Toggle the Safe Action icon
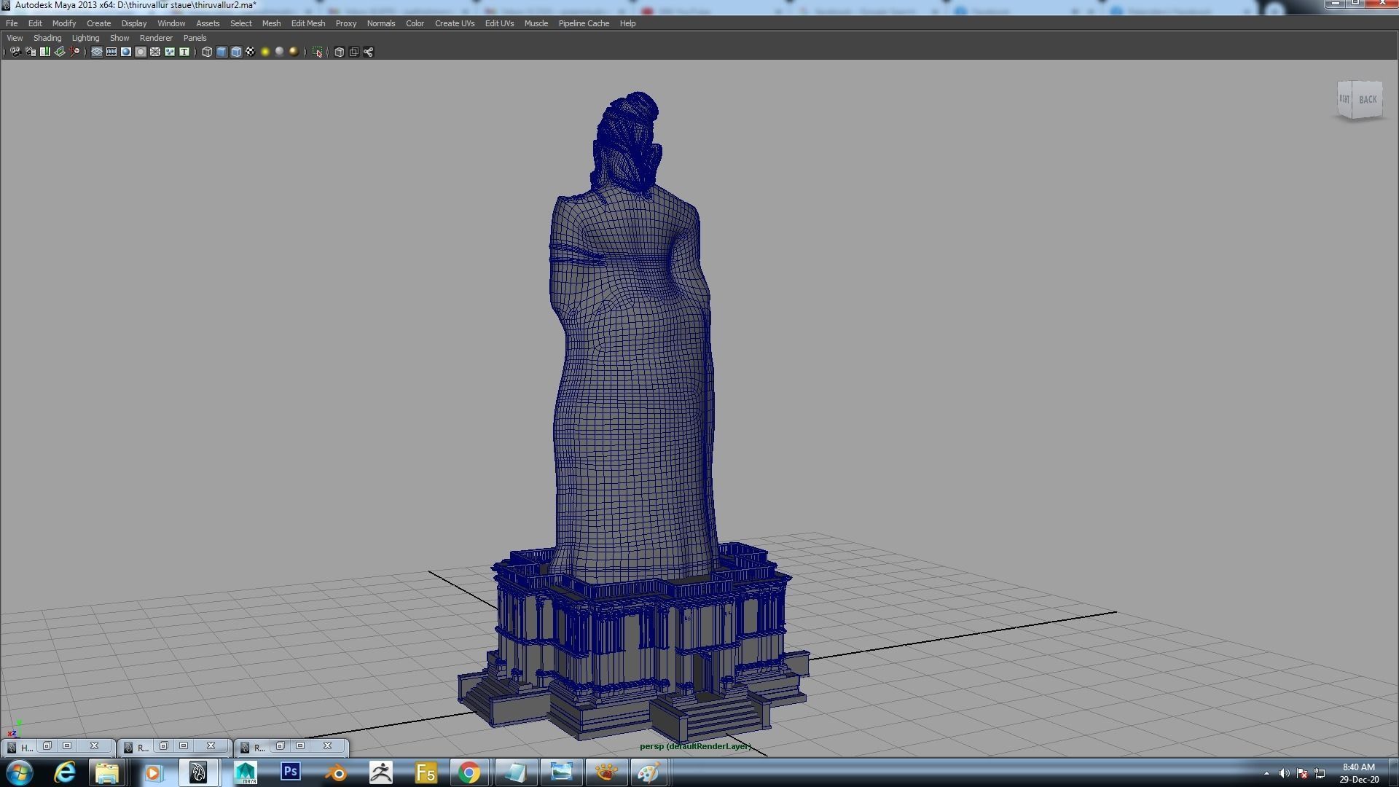1399x787 pixels. click(170, 52)
